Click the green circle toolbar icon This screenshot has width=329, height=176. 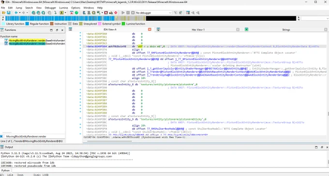click(x=76, y=13)
